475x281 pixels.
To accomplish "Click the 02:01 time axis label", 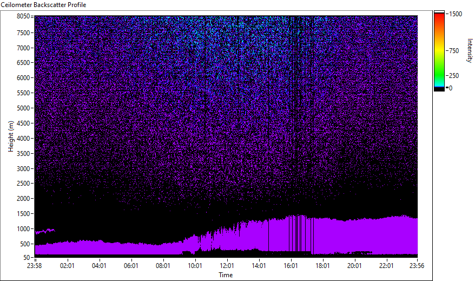I will pos(67,266).
